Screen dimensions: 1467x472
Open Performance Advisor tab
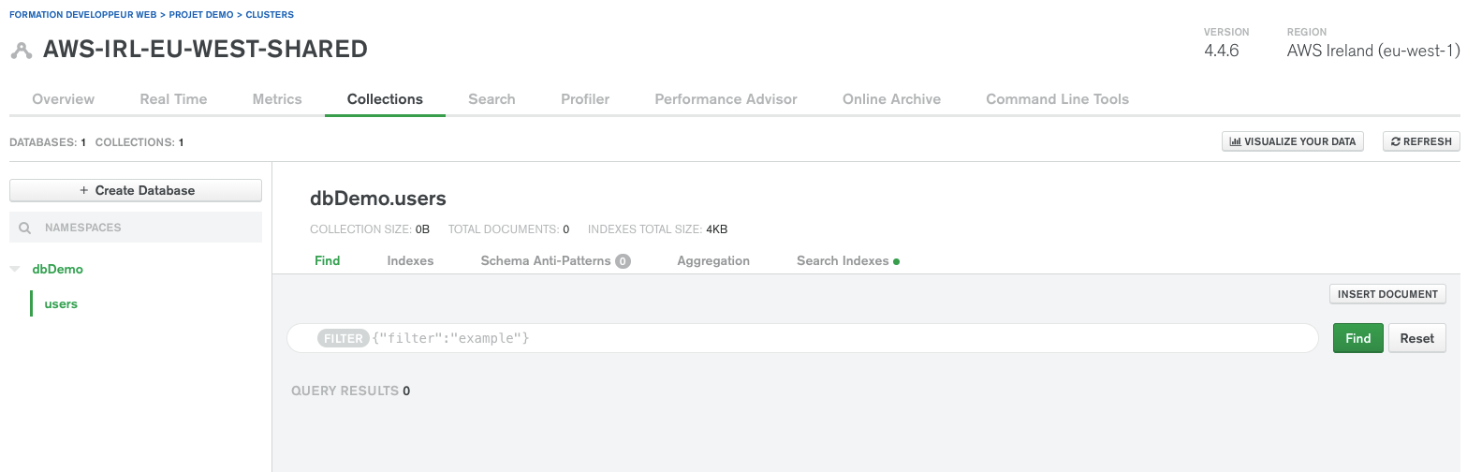pyautogui.click(x=726, y=99)
